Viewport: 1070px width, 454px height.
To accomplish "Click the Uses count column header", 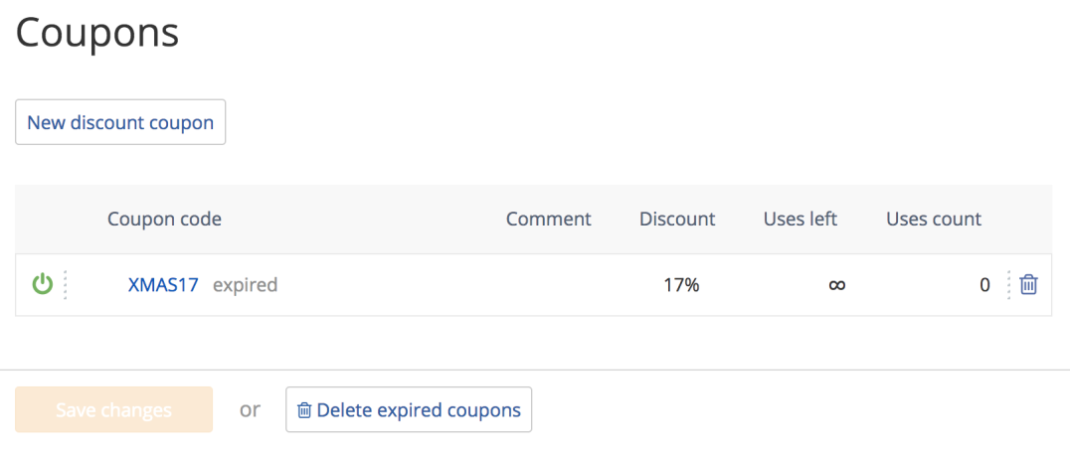I will tap(934, 219).
